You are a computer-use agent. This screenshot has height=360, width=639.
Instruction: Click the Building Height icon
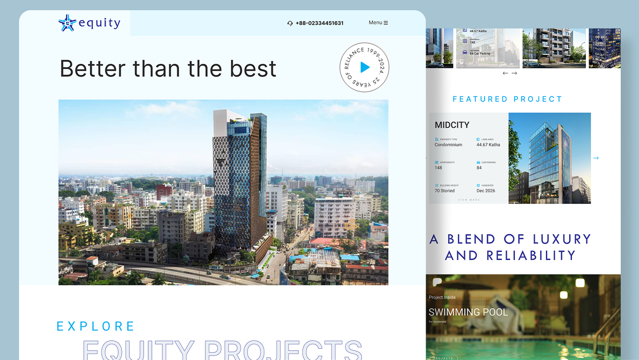pos(437,185)
